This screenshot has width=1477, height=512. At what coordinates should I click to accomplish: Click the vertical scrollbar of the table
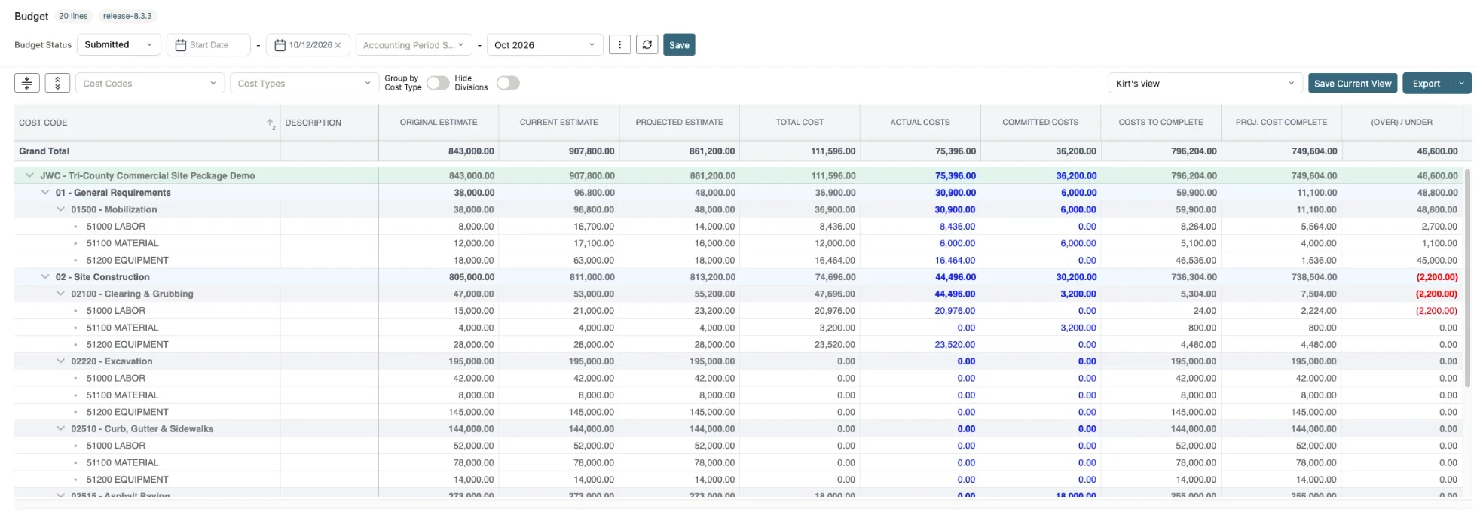pyautogui.click(x=1467, y=279)
